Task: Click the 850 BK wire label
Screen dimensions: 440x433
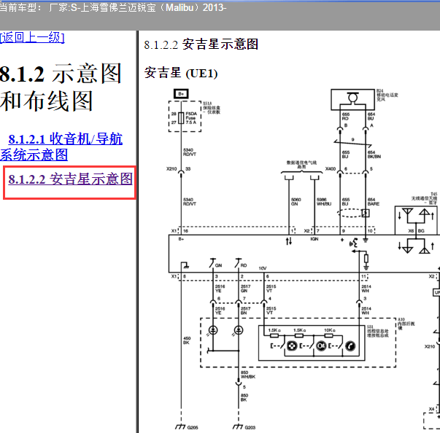Action: pos(244,398)
